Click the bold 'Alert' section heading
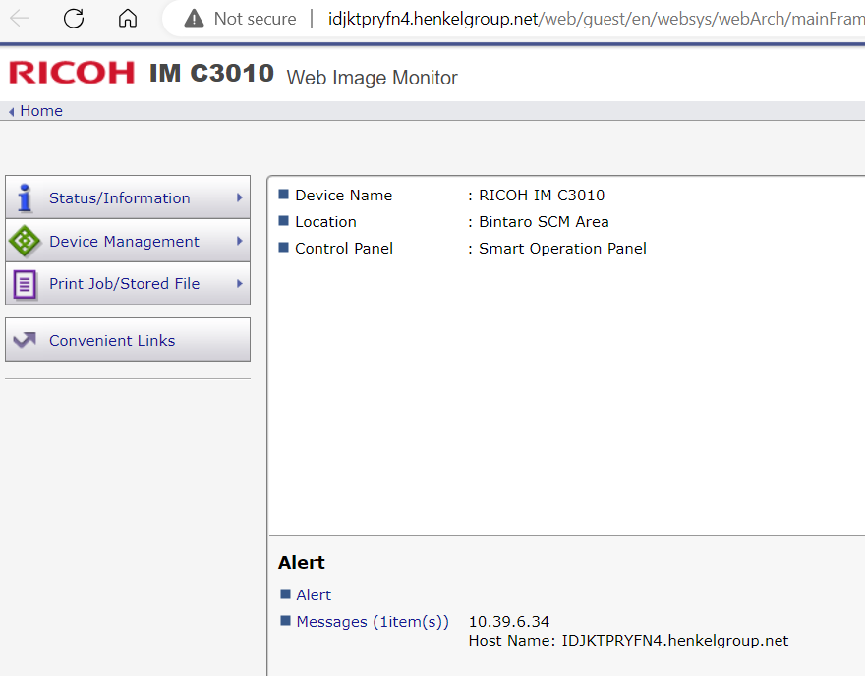The height and width of the screenshot is (676, 865). 301,562
